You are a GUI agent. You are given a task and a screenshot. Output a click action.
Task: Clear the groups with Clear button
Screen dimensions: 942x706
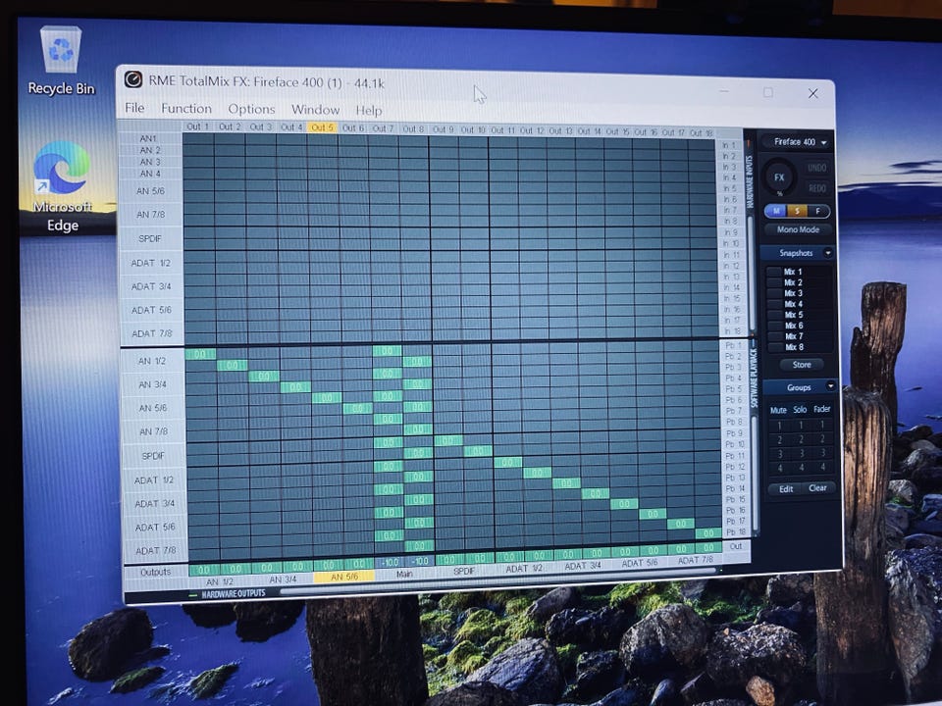tap(817, 488)
